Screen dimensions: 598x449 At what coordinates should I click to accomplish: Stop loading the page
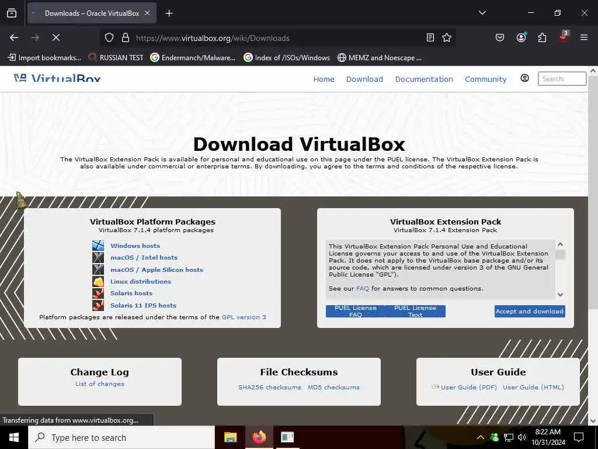(56, 37)
